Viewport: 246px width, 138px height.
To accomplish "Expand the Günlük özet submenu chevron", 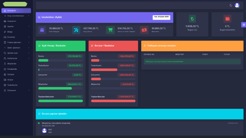I will tap(29, 53).
